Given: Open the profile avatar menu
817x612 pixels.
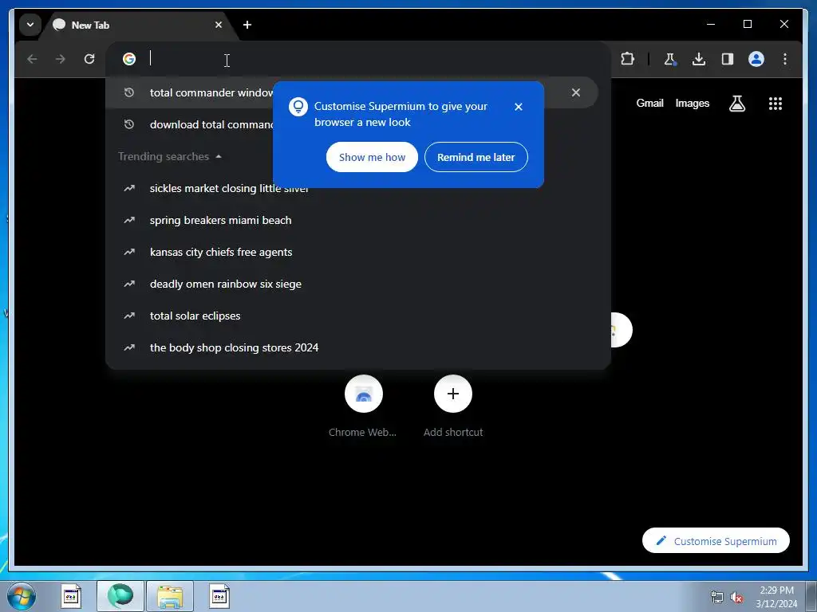Looking at the screenshot, I should pyautogui.click(x=756, y=59).
